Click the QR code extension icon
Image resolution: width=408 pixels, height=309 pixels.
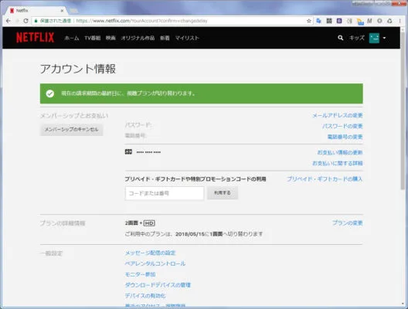click(329, 21)
